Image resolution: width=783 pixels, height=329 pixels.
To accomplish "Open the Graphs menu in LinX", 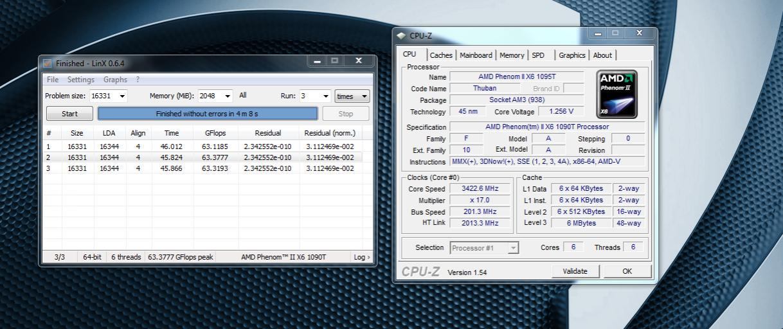I will click(115, 80).
